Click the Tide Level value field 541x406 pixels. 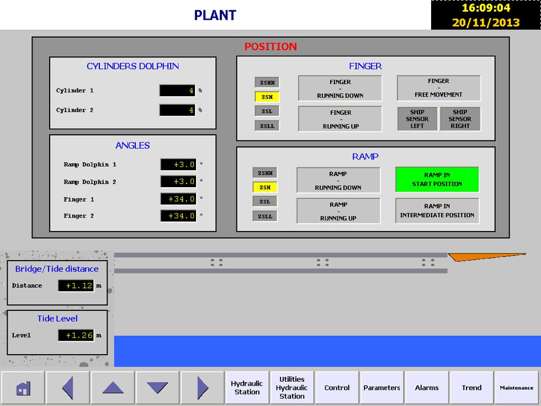76,335
